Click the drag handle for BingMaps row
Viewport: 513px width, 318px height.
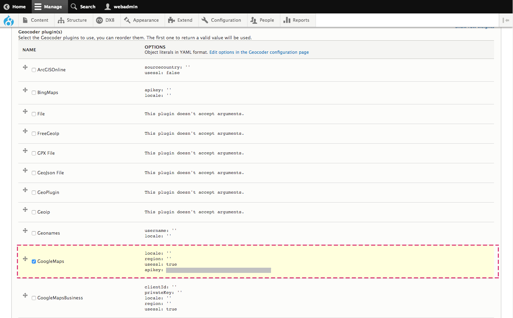point(25,90)
